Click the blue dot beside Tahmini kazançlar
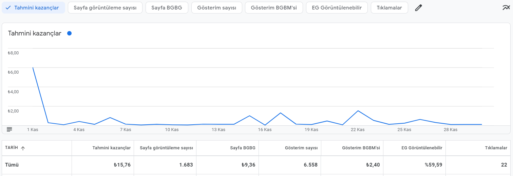This screenshot has width=513, height=176. 69,33
